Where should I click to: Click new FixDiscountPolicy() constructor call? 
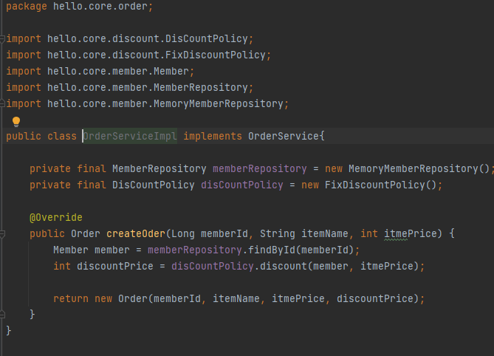tap(369, 185)
